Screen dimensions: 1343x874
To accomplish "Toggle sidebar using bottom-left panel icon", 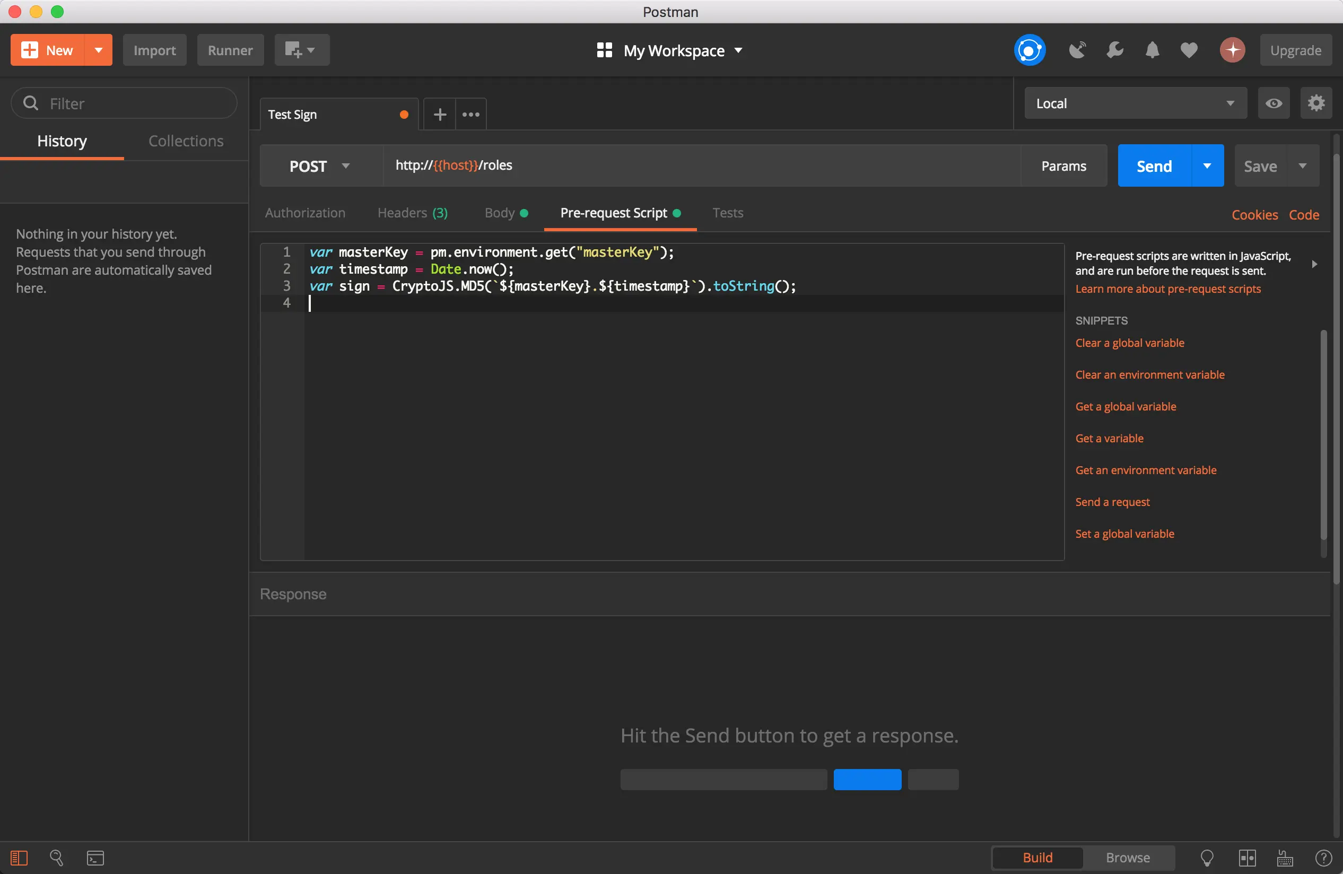I will [x=19, y=858].
